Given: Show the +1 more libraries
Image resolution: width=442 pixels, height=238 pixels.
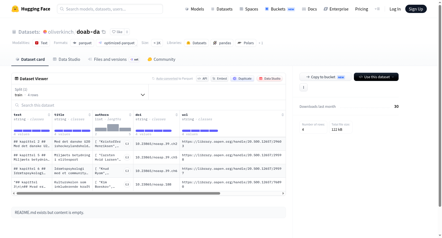Looking at the screenshot, I should pos(261,43).
